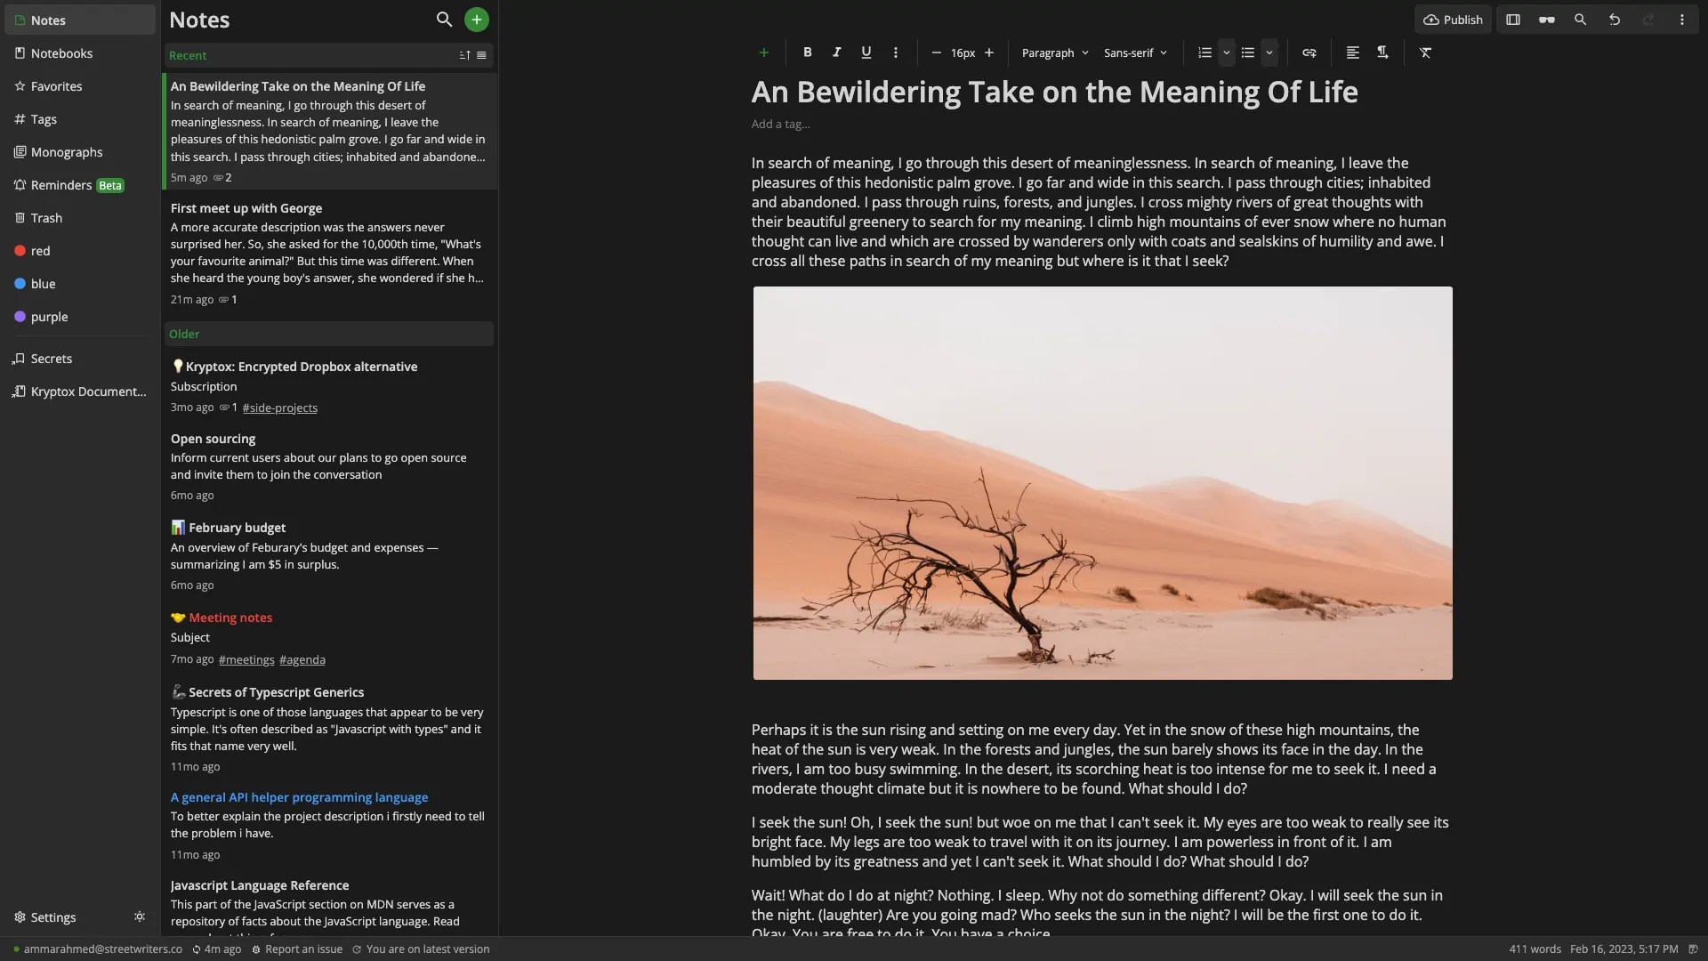Click the undo icon in top bar

point(1614,20)
